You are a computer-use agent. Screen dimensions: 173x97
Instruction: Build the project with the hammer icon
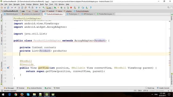coord(44,8)
